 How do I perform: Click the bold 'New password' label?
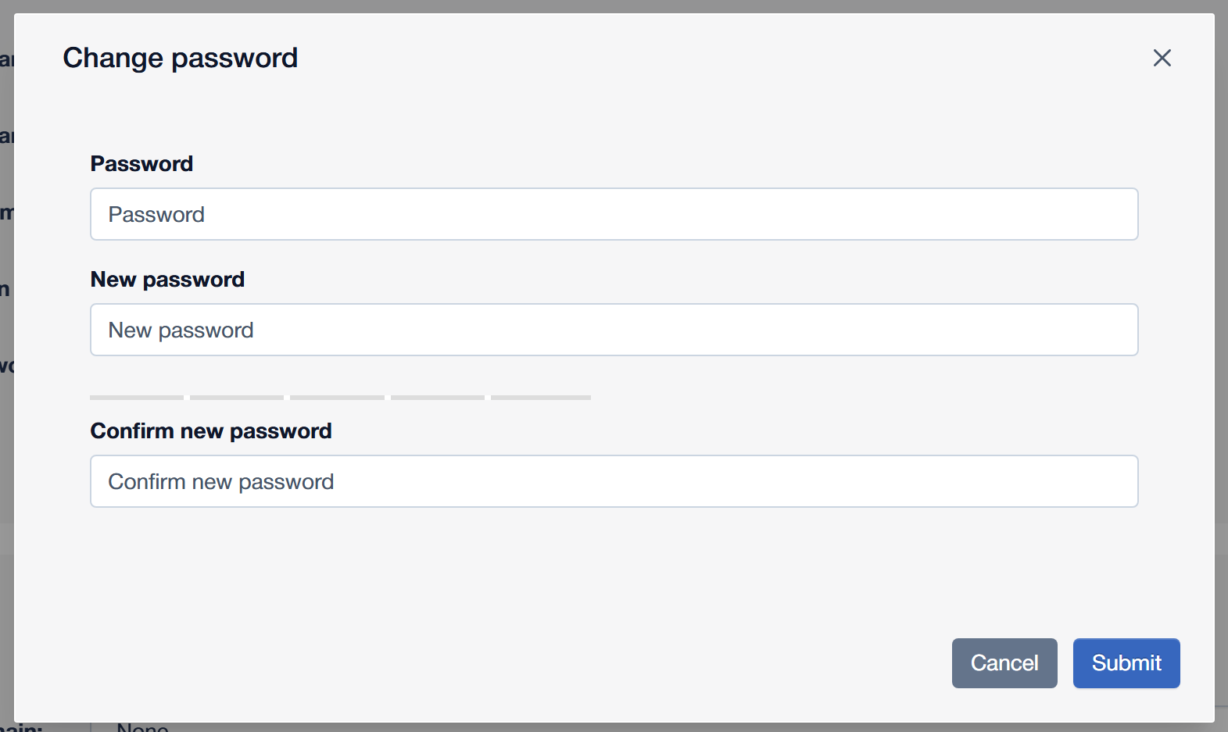[x=167, y=280]
